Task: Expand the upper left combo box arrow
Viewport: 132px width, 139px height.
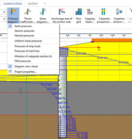Action: click(4, 12)
